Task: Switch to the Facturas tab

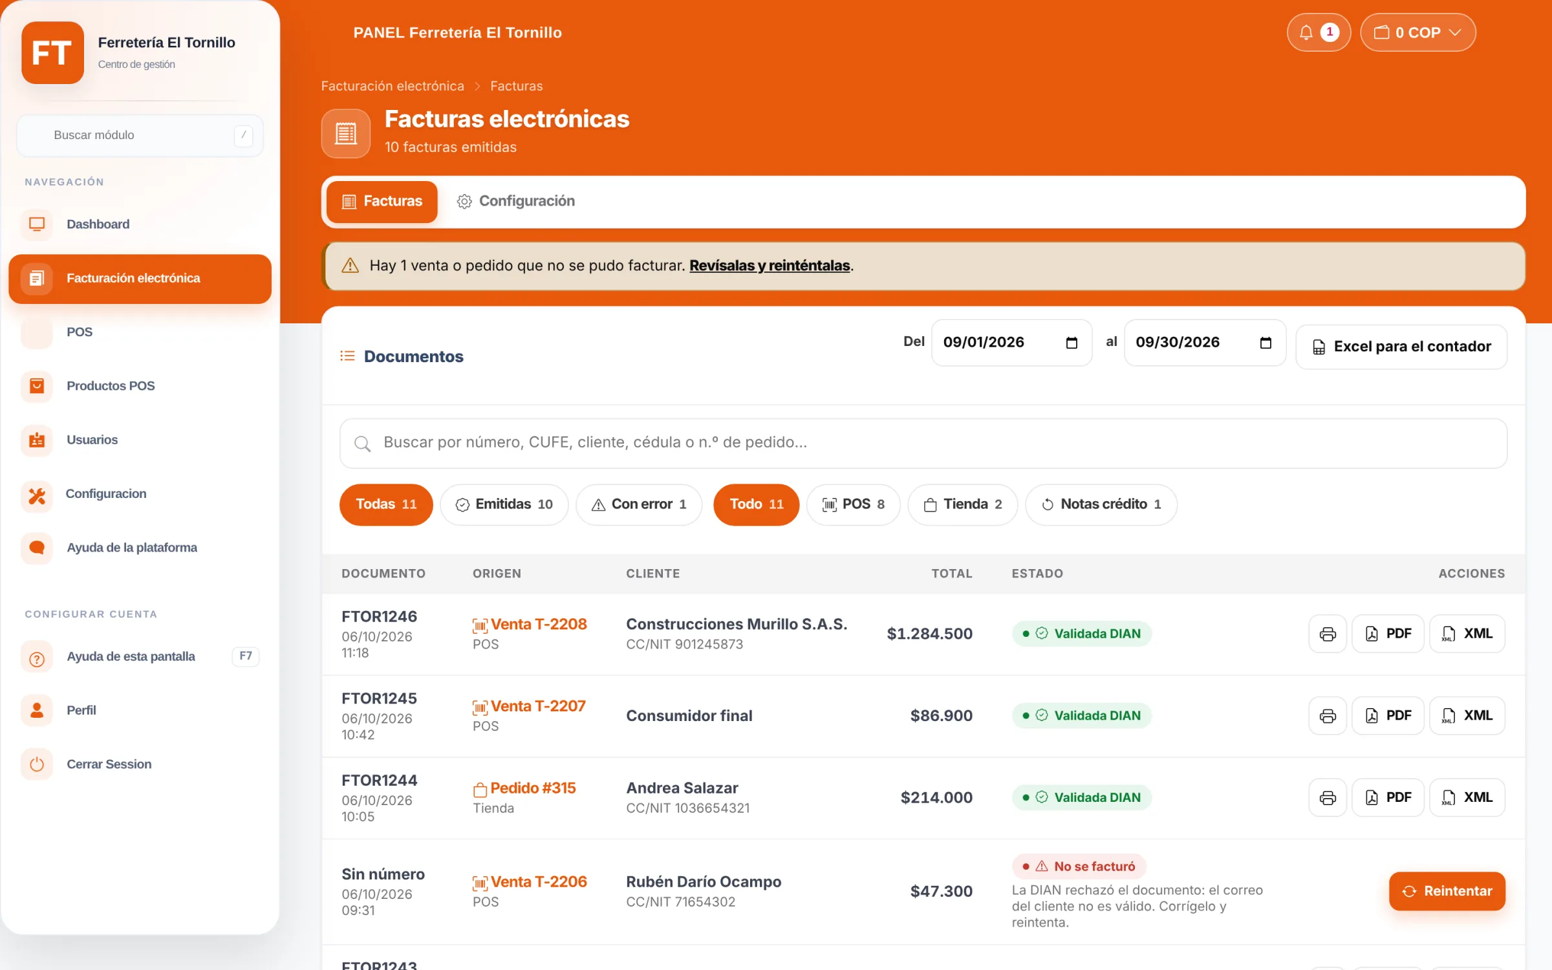Action: coord(382,202)
